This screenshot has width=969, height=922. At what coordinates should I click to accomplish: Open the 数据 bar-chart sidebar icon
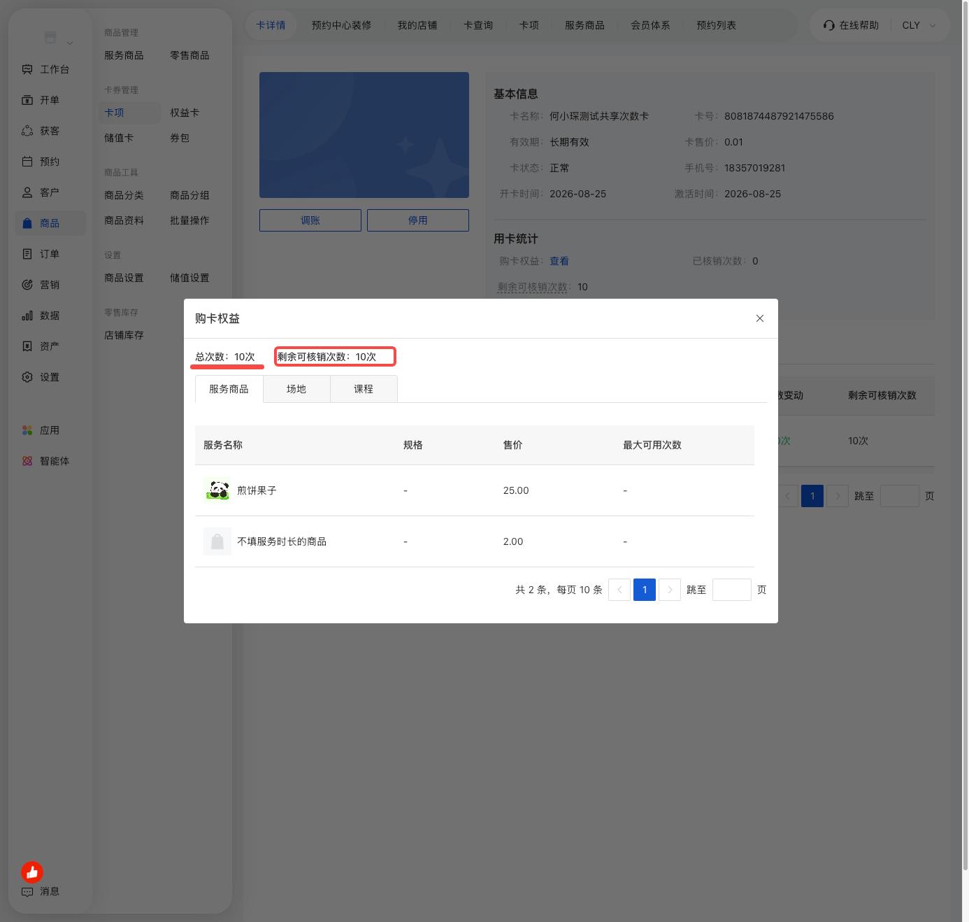27,315
